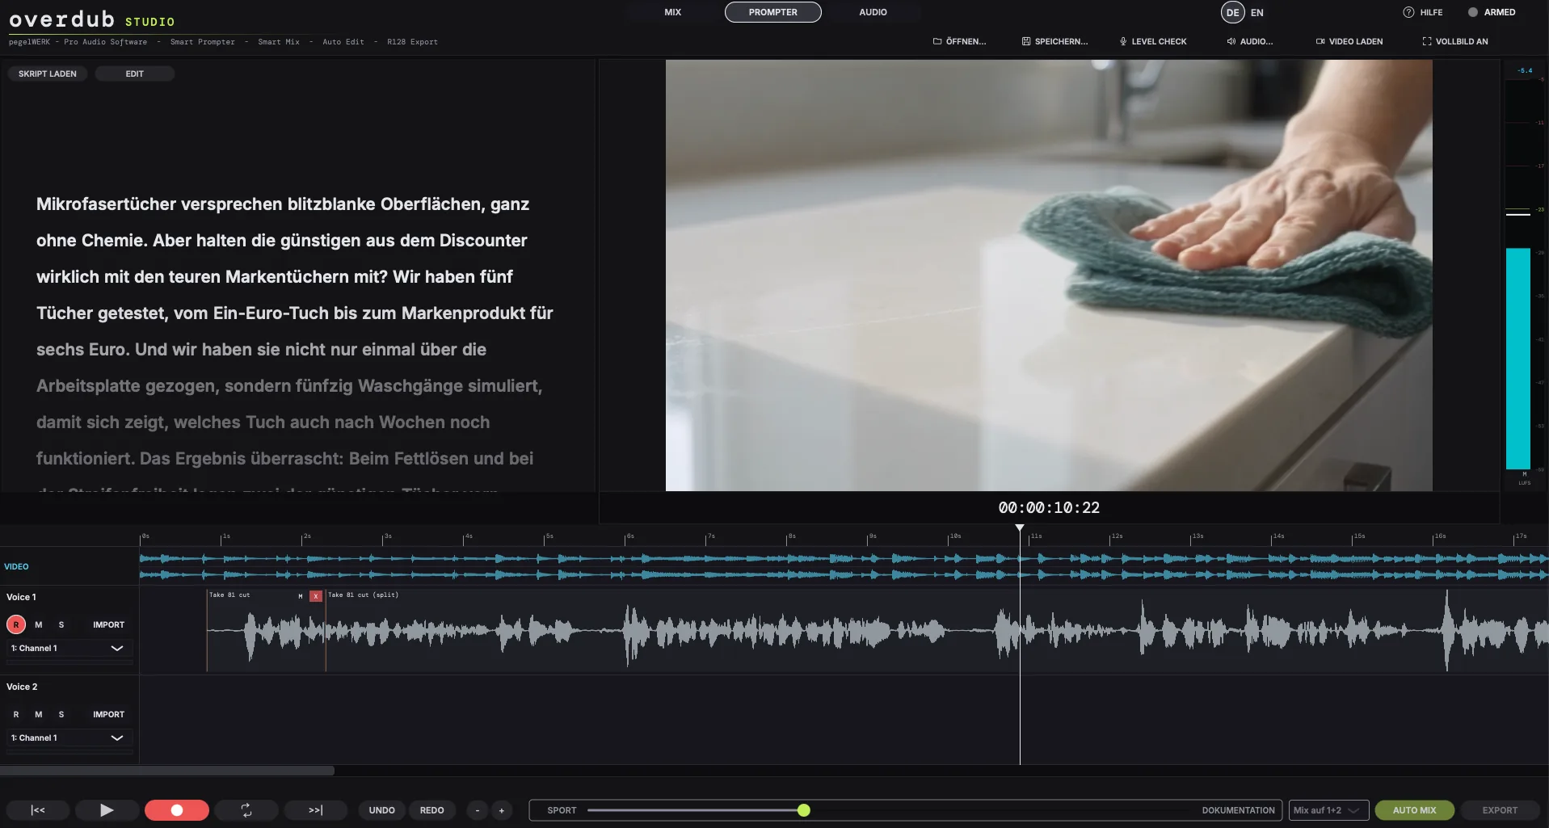
Task: Click the playhead marker on the timeline
Action: pos(1020,527)
